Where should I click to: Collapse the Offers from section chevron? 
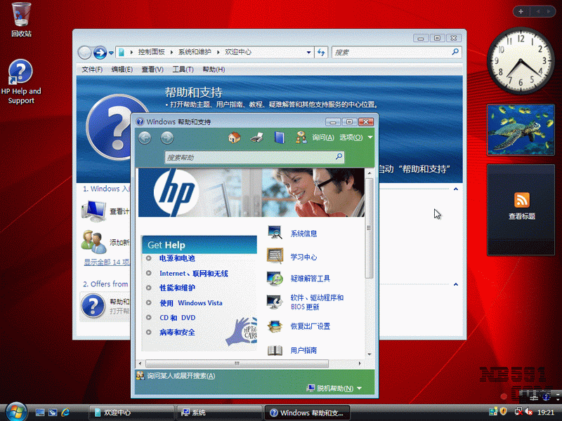[x=455, y=284]
